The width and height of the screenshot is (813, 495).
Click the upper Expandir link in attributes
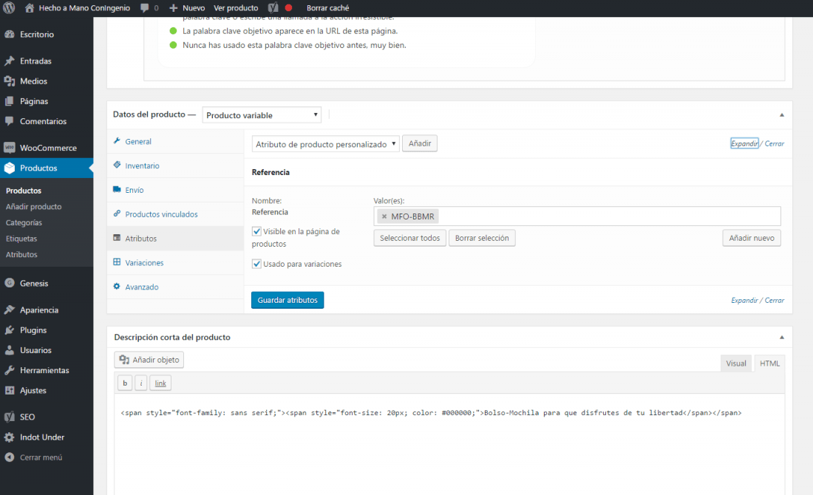(744, 143)
